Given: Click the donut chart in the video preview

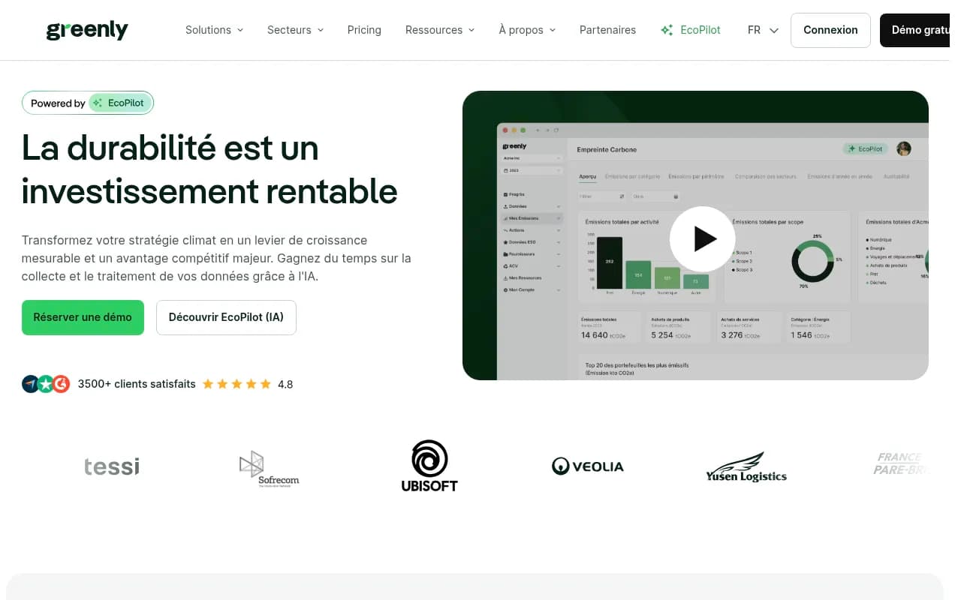Looking at the screenshot, I should [812, 262].
